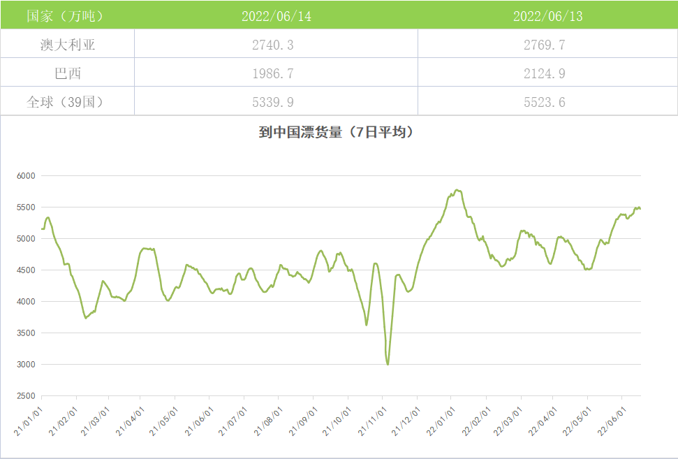This screenshot has width=678, height=459.
Task: Select the 2022/06/14 column header
Action: pyautogui.click(x=276, y=16)
